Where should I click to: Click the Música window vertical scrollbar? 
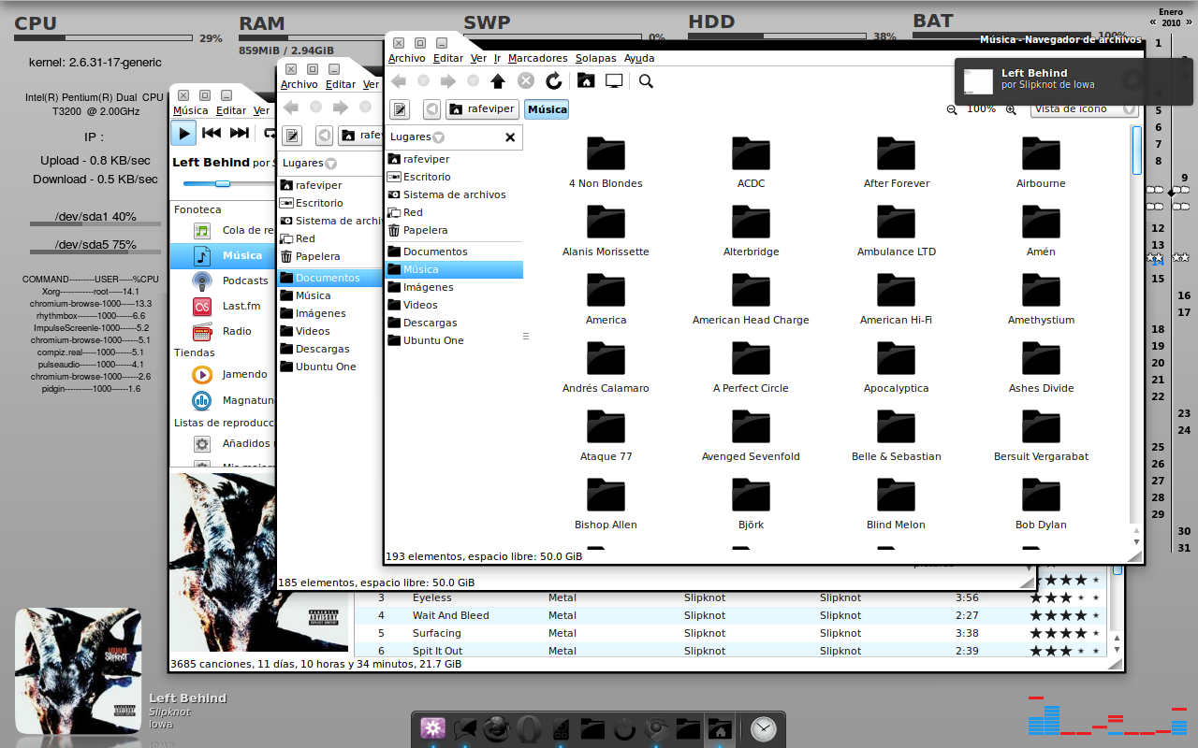pyautogui.click(x=1136, y=150)
